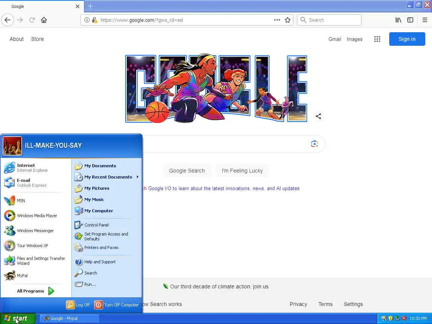Open Set Program Access and Defaults
432x324 pixels.
pos(106,236)
